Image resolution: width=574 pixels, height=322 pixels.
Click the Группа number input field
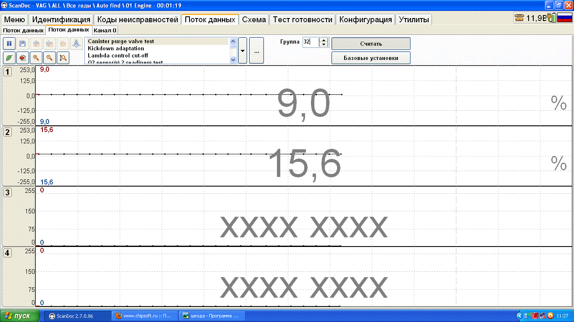tap(310, 42)
